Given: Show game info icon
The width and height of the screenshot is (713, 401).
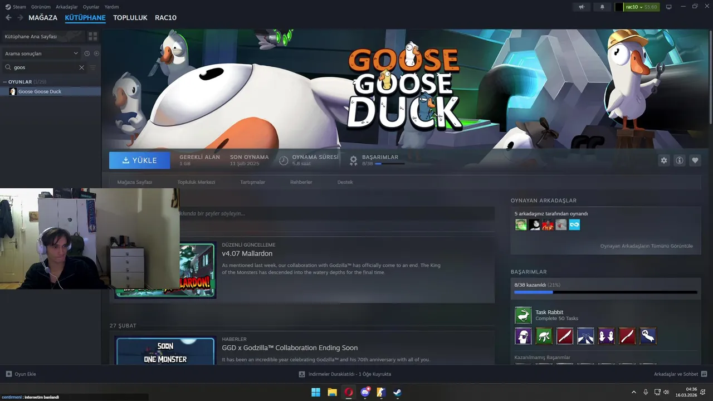Looking at the screenshot, I should [679, 160].
